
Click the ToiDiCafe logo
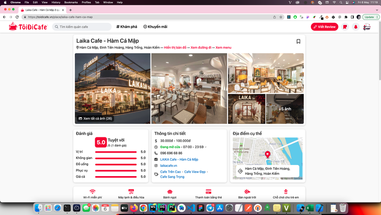(x=28, y=26)
